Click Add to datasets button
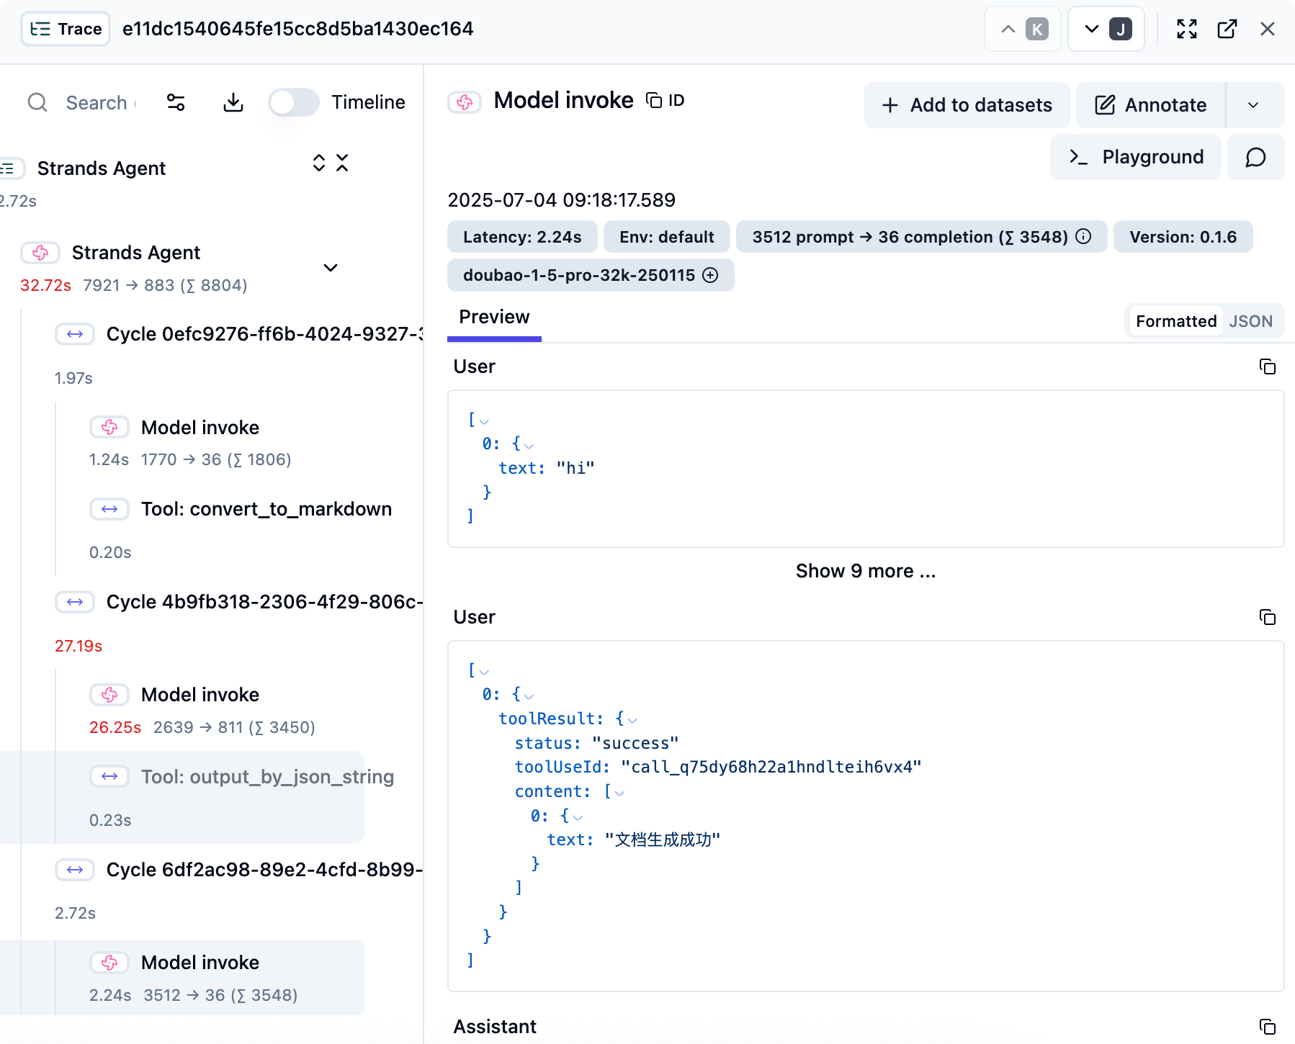 coord(967,105)
